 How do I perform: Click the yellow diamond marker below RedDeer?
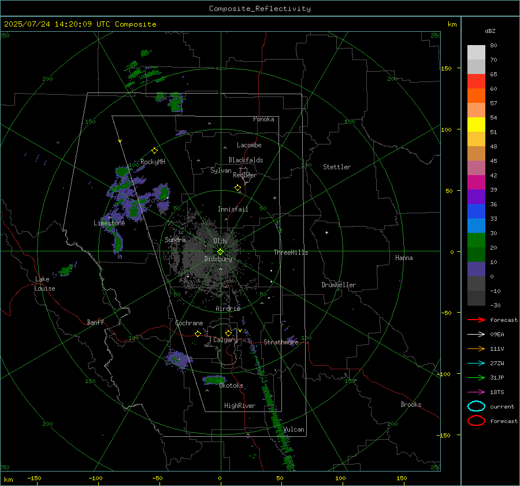coord(237,188)
